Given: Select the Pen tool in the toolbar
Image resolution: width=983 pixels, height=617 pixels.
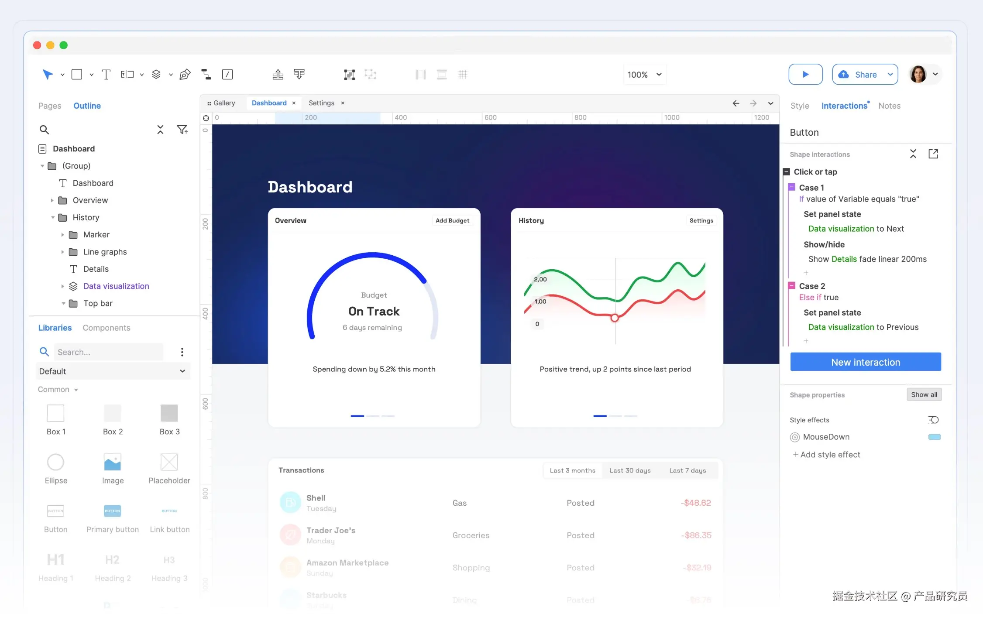Looking at the screenshot, I should click(185, 75).
